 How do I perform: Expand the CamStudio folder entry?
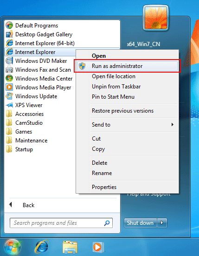[x=29, y=123]
